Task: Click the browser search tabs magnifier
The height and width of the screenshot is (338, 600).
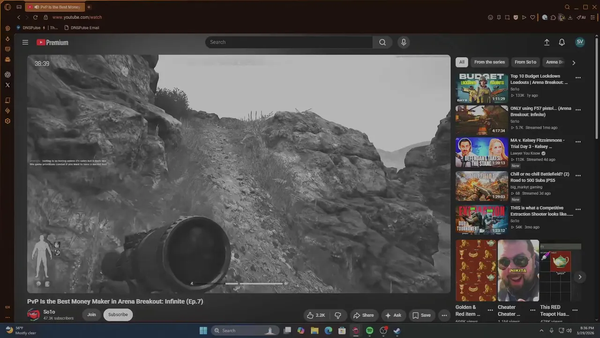Action: tap(567, 7)
